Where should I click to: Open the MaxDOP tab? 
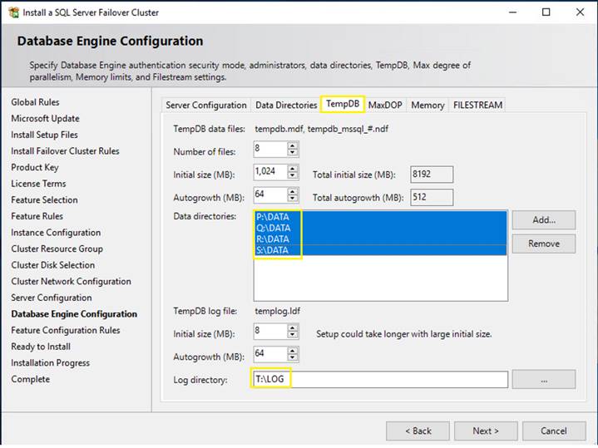coord(385,106)
